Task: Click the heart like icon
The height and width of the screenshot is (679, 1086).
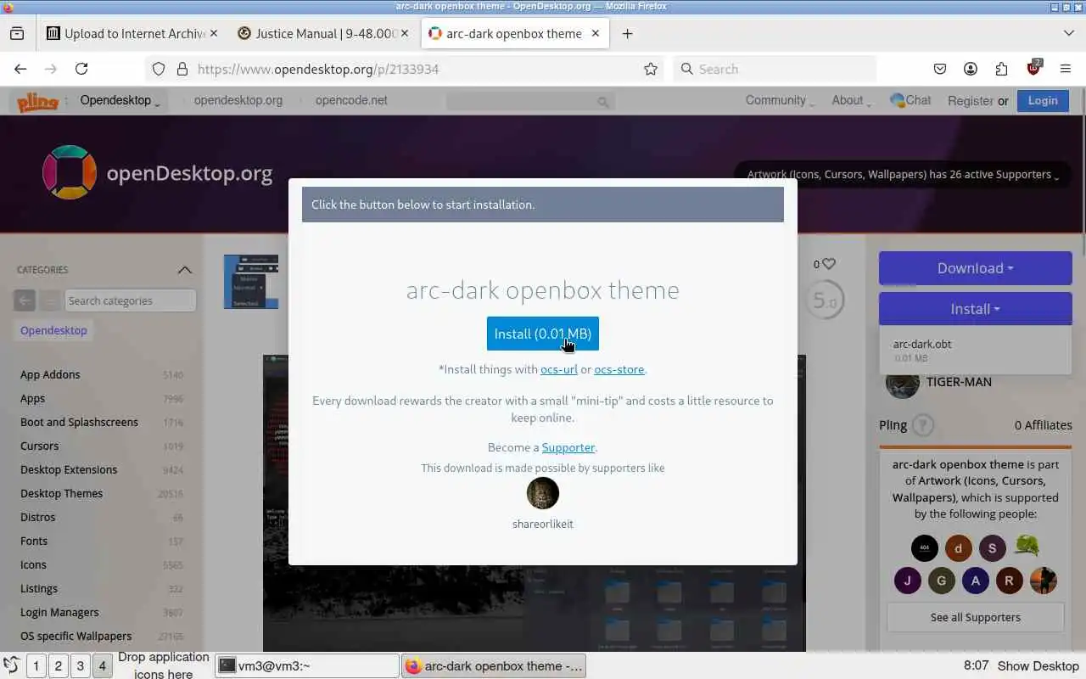Action: coord(829,264)
